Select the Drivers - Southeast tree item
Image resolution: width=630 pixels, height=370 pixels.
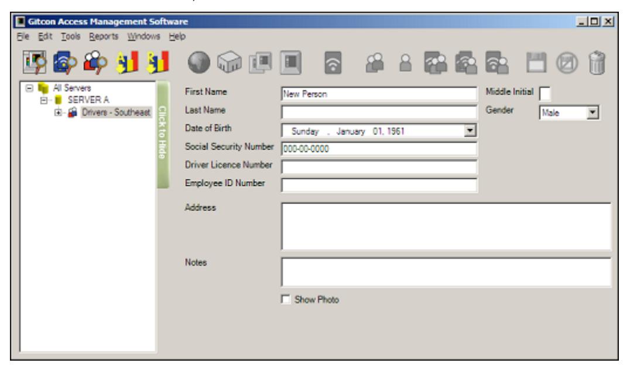point(116,112)
